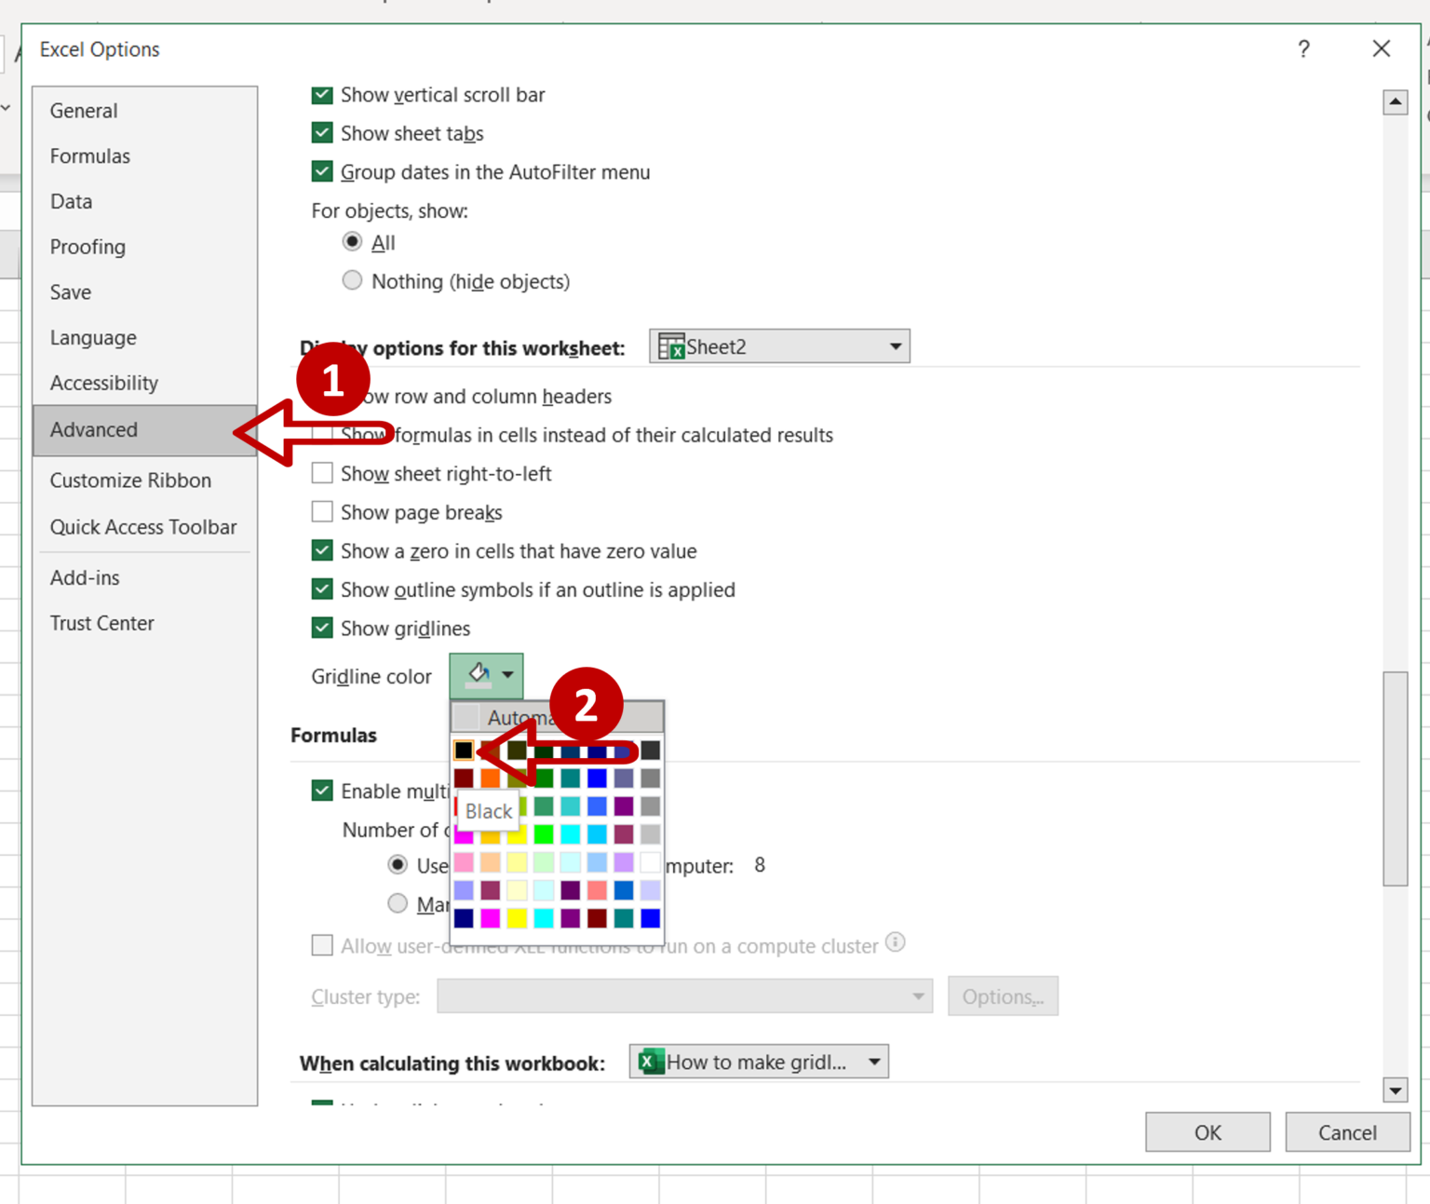Screen dimensions: 1430x1204
Task: Check the Show page breaks box
Action: tap(322, 512)
